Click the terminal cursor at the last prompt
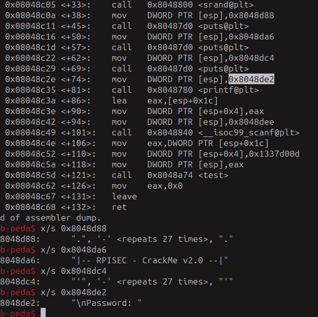 [43, 313]
